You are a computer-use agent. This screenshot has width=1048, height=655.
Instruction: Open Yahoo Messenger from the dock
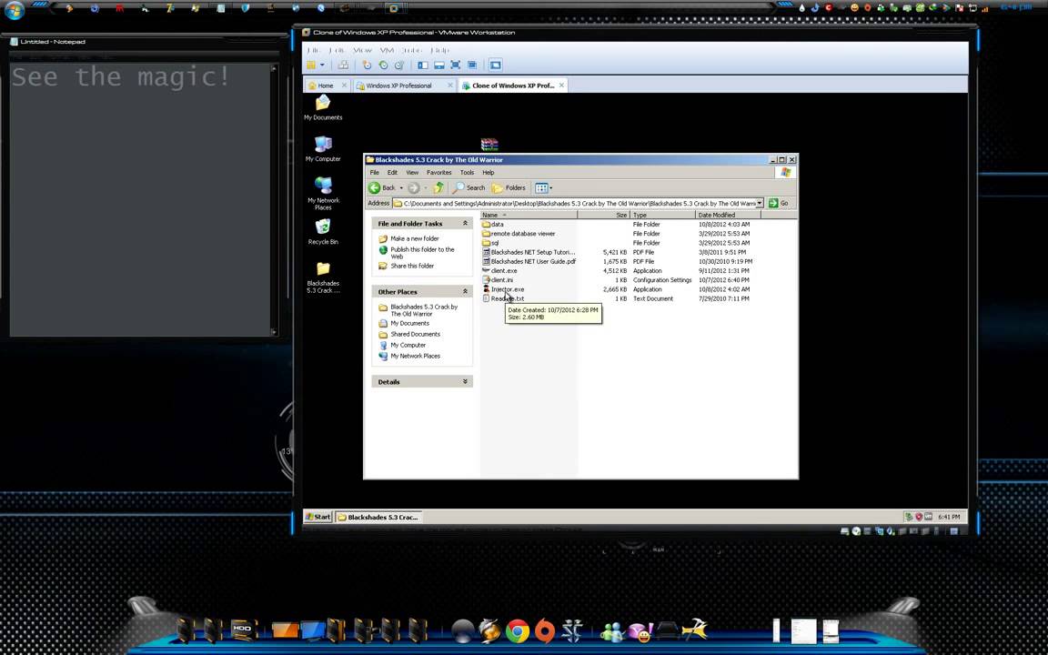[x=640, y=631]
